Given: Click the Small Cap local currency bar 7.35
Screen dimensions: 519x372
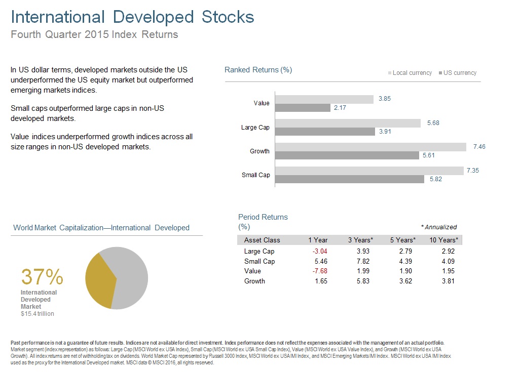Looking at the screenshot, I should click(369, 171).
